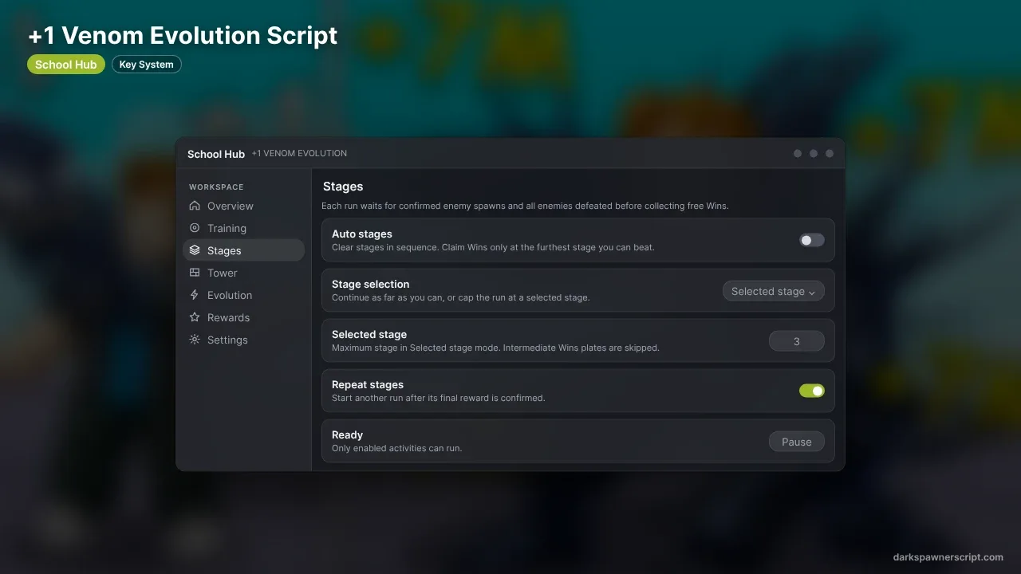Screen dimensions: 1021x574
Task: Click 'Continue as far as you can' text
Action: click(461, 297)
